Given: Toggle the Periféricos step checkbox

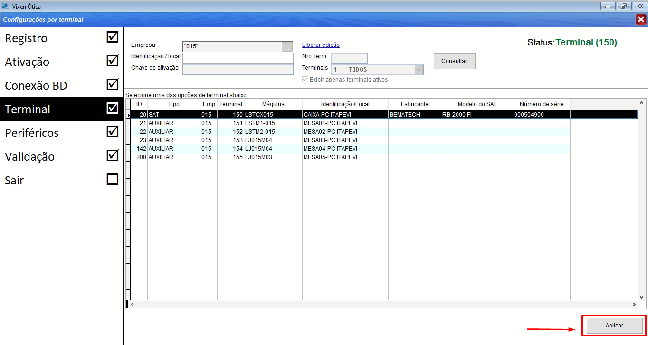Looking at the screenshot, I should pos(113,132).
